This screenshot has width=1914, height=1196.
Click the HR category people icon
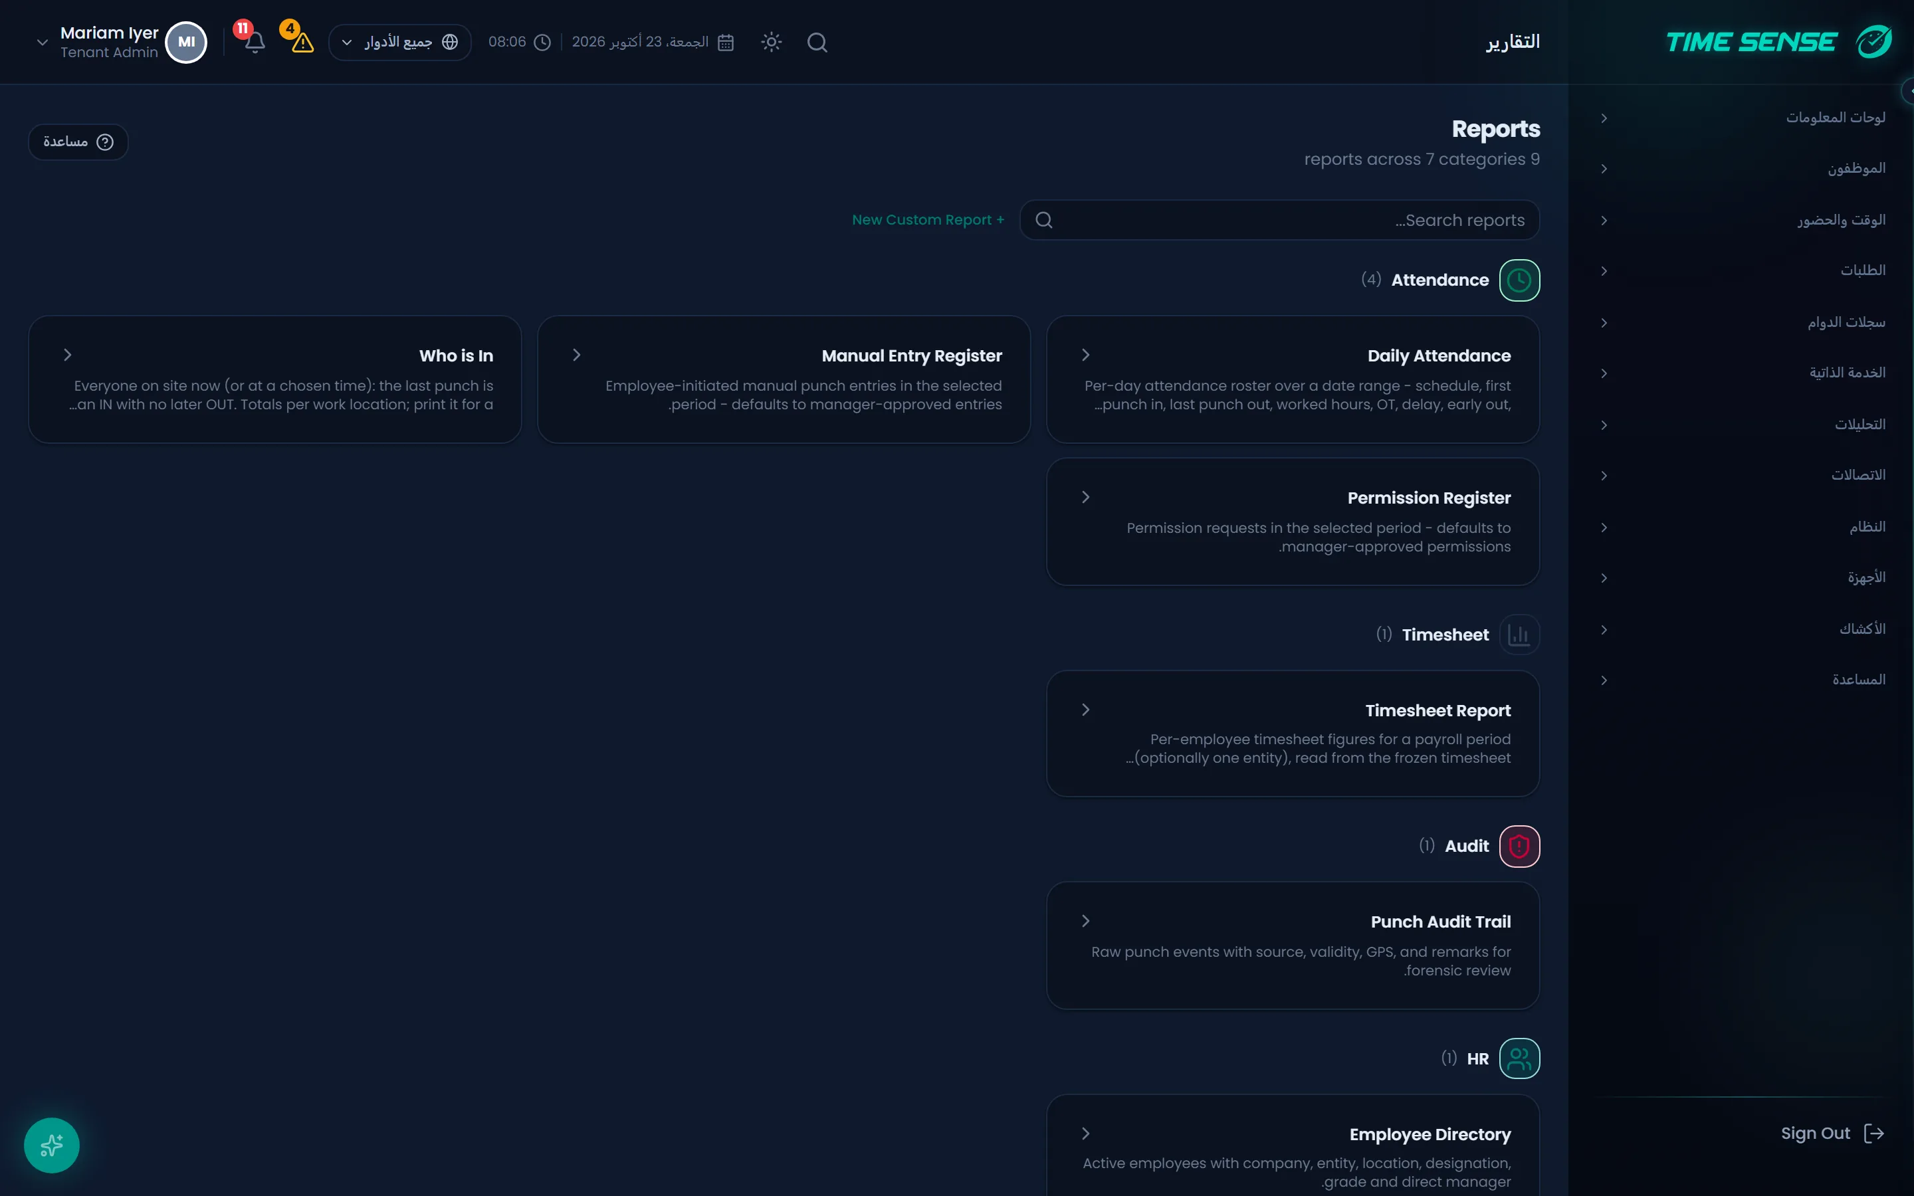coord(1519,1058)
